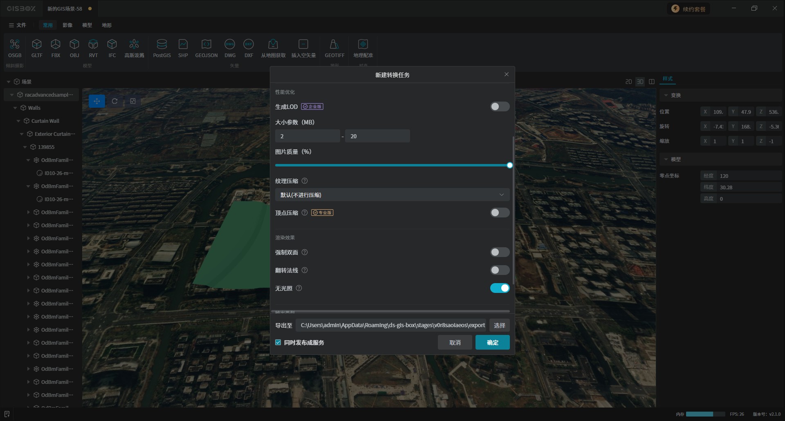The height and width of the screenshot is (421, 785).
Task: Open the 文件 menu
Action: pos(18,25)
